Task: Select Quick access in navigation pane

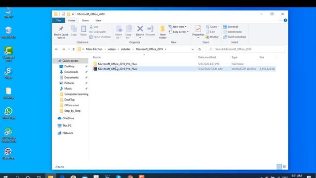Action: coord(70,61)
